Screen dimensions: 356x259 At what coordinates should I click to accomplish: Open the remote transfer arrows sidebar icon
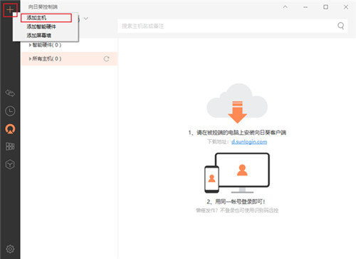[x=10, y=93]
